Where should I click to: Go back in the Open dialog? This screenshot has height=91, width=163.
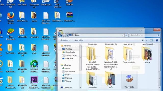[60, 35]
